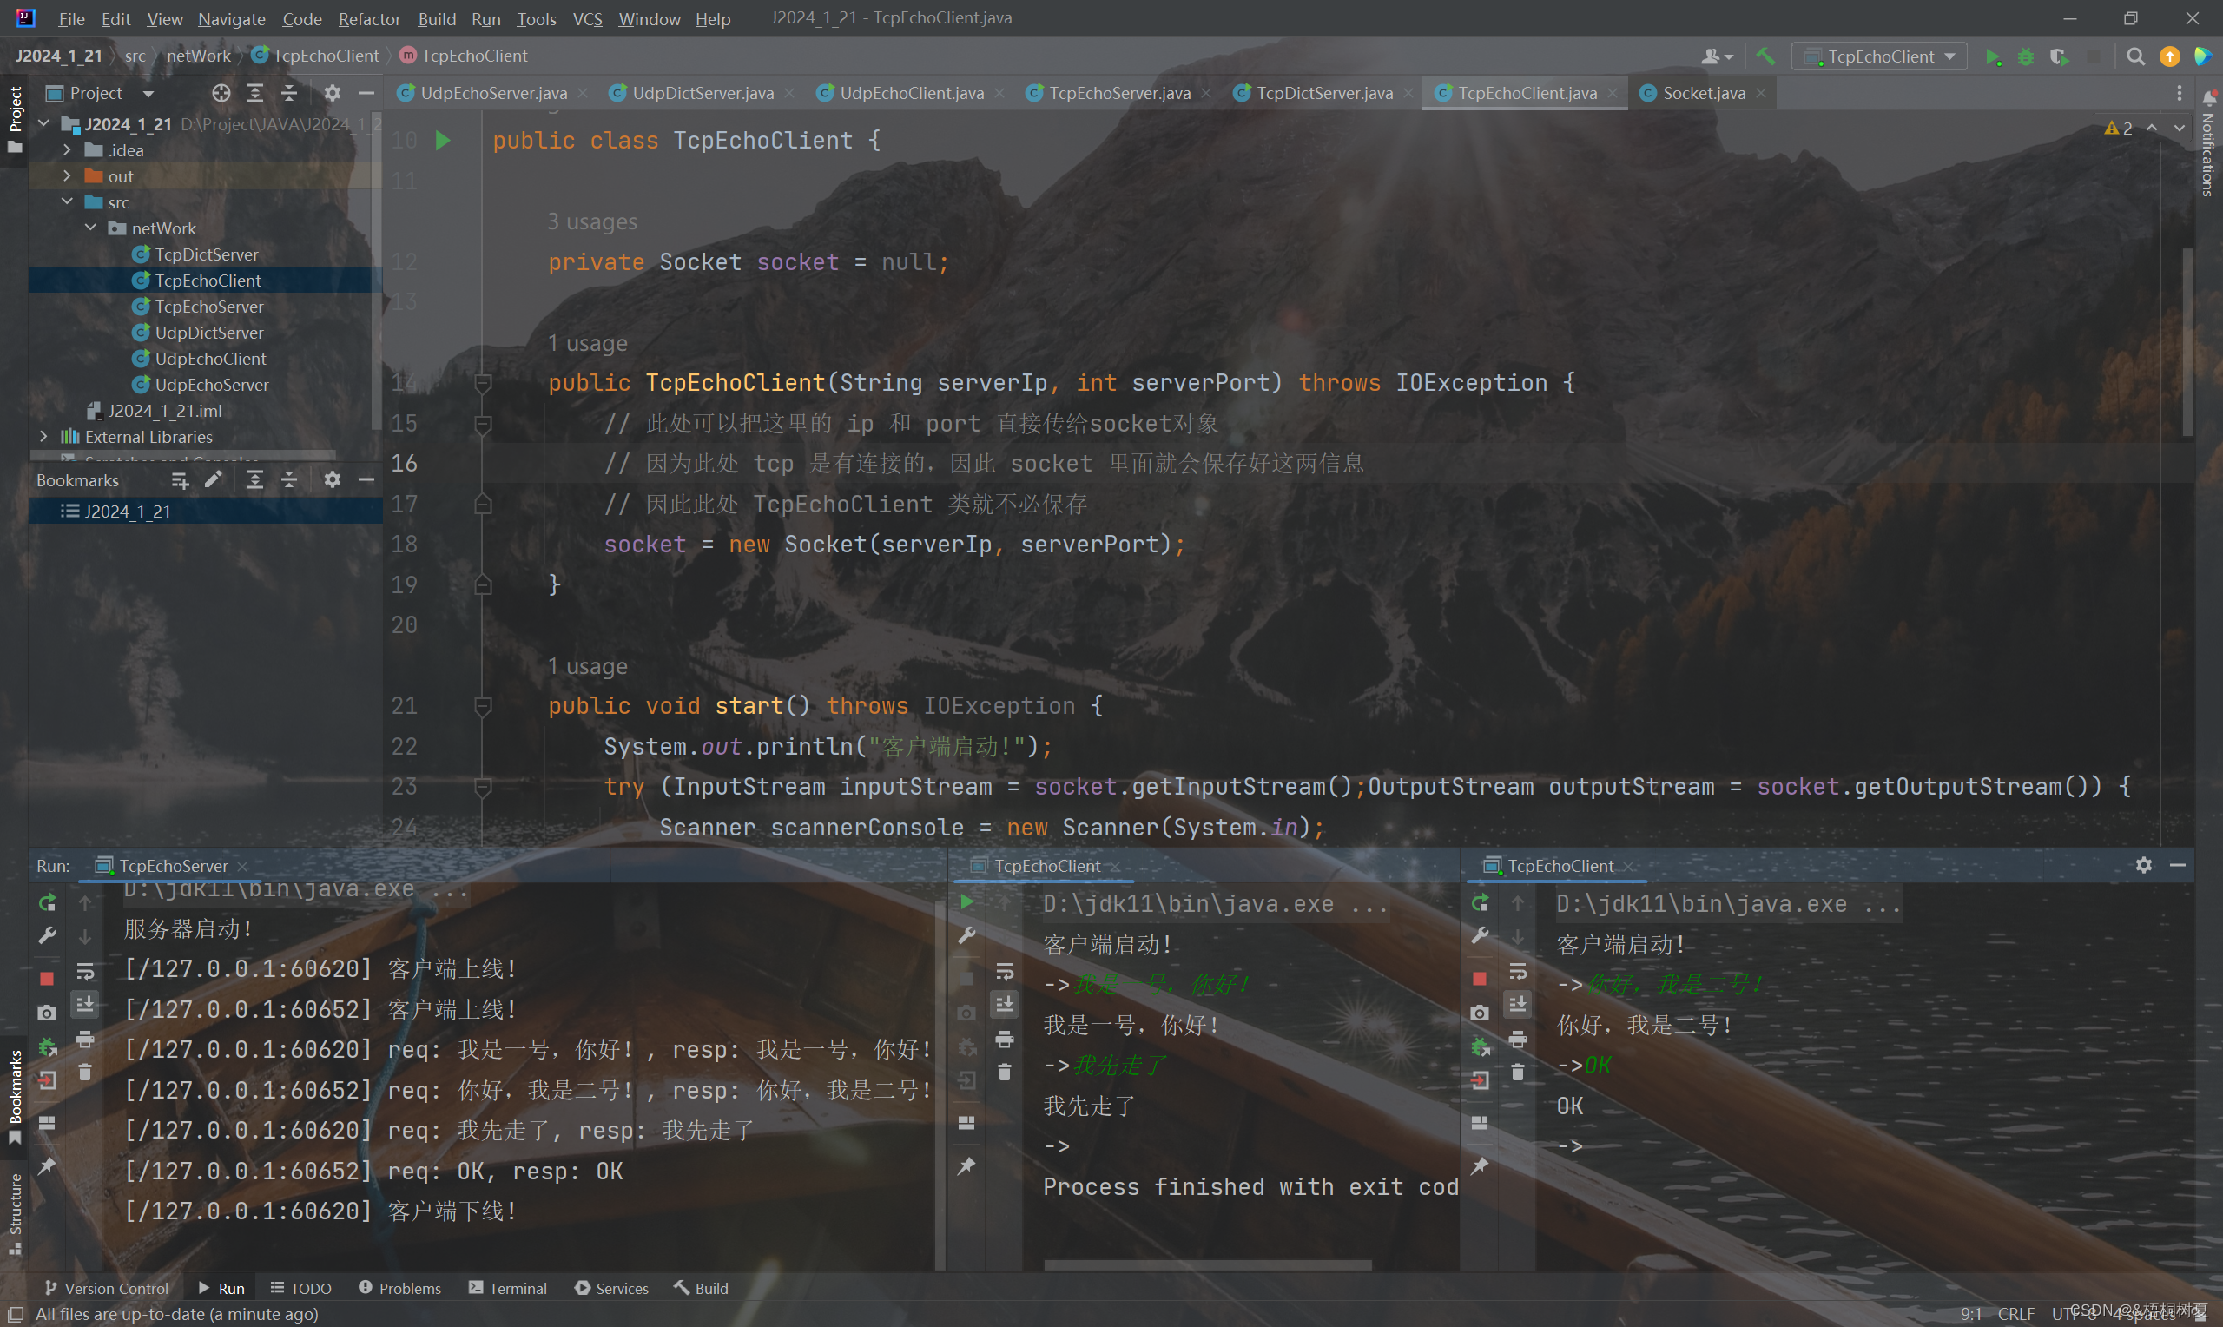Toggle the Structure side panel
The height and width of the screenshot is (1327, 2223).
[14, 1214]
